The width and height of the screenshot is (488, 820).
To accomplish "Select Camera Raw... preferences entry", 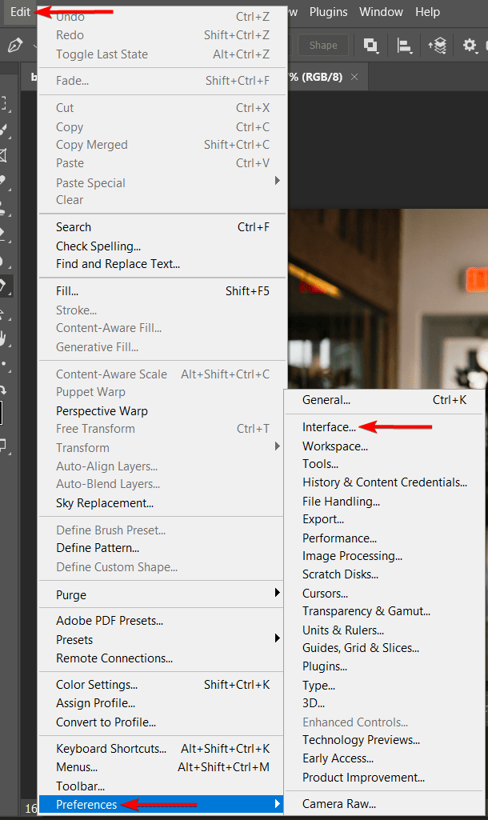I will click(339, 804).
